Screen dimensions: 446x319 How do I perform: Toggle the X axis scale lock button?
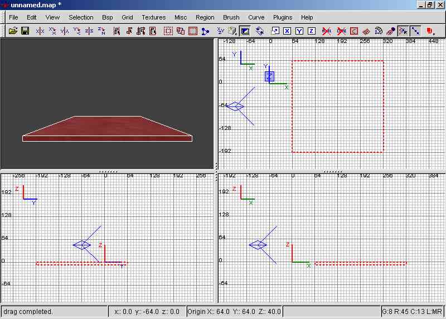point(287,31)
